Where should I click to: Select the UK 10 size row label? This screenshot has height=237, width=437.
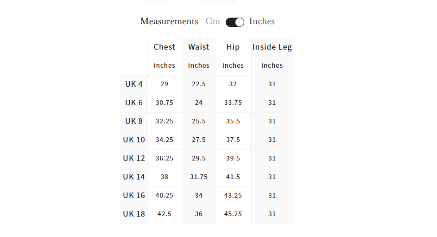tap(134, 140)
